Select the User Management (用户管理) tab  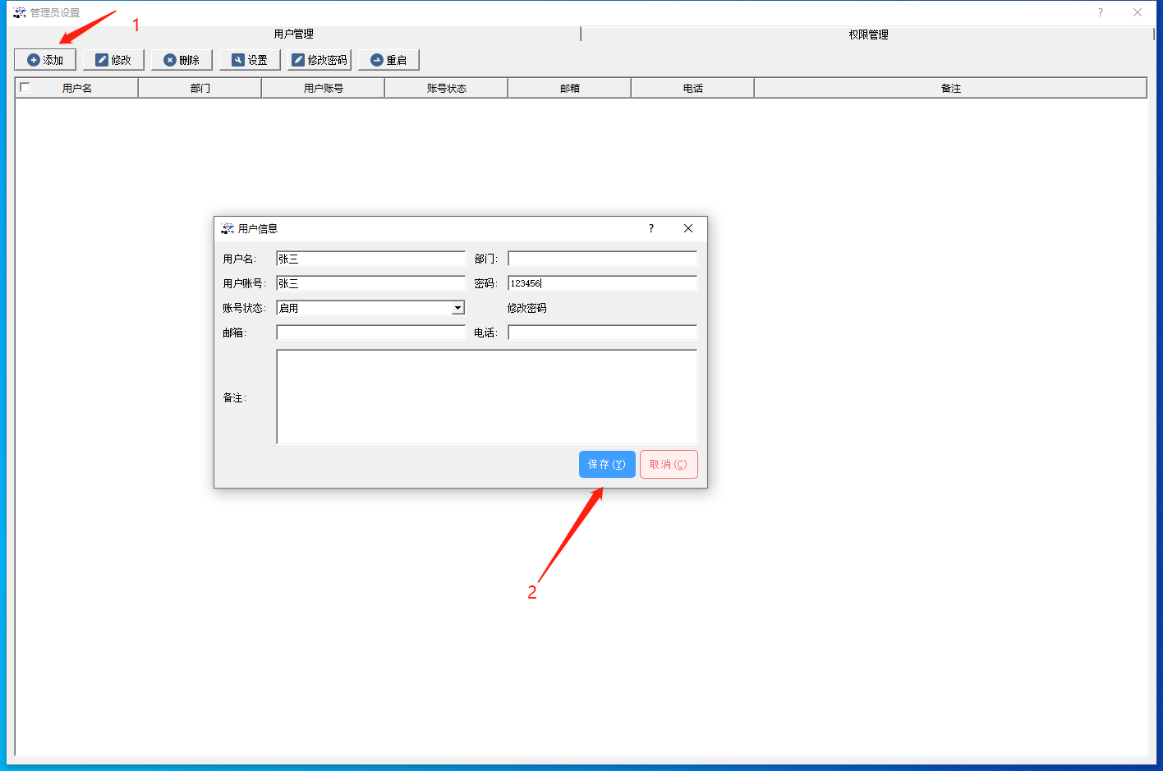click(293, 34)
